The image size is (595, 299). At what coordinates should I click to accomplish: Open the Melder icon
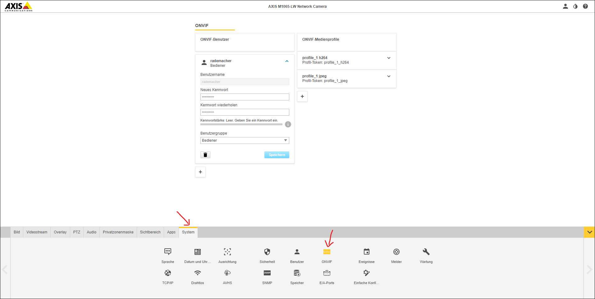click(396, 252)
